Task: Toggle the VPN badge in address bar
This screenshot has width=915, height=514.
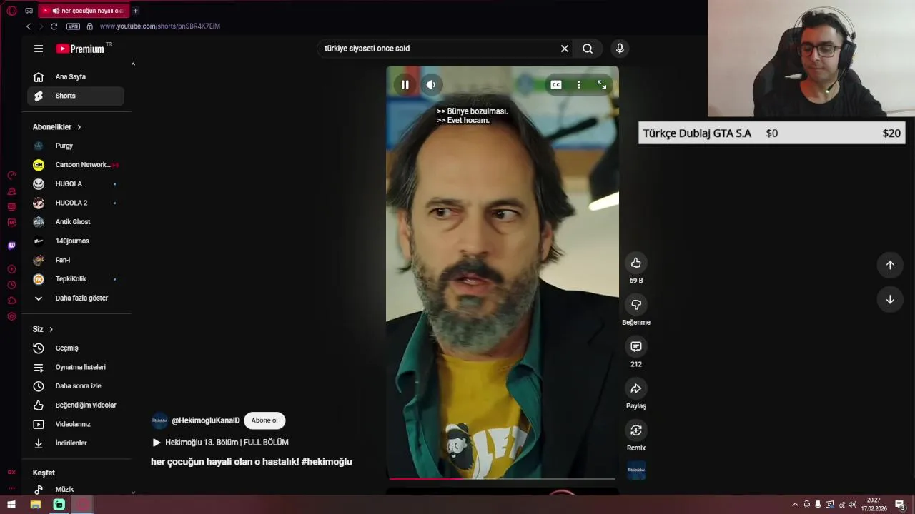Action: point(73,26)
